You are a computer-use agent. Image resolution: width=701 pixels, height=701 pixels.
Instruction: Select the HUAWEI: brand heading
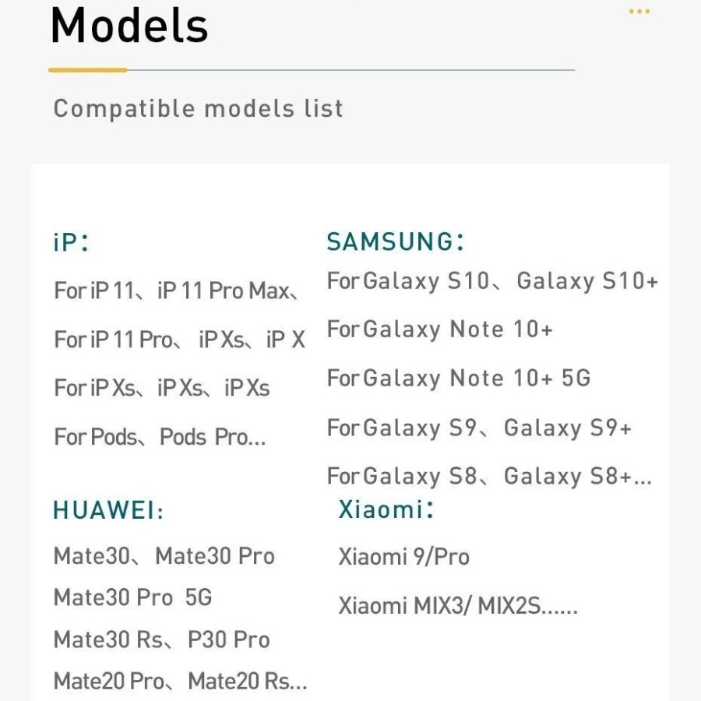108,511
